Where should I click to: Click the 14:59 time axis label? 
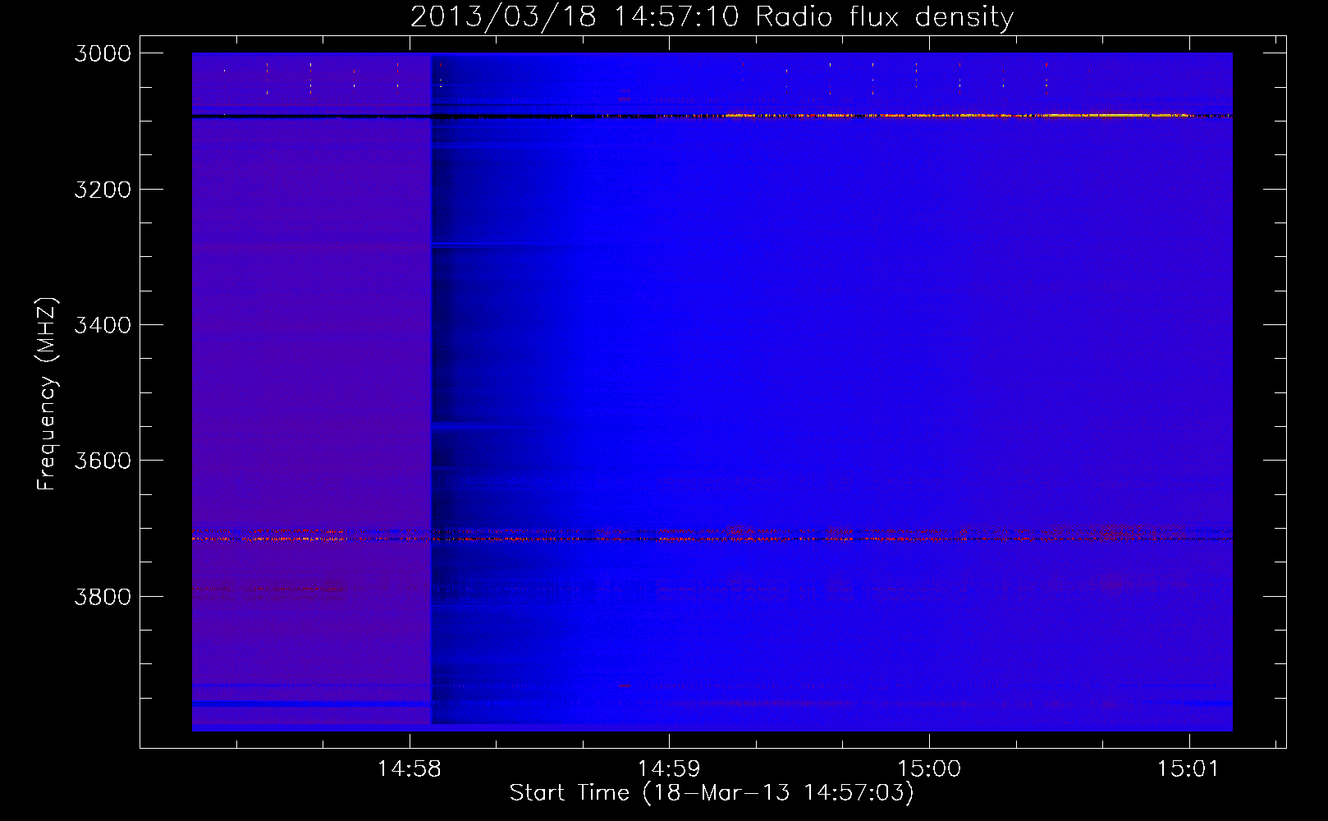pyautogui.click(x=669, y=769)
